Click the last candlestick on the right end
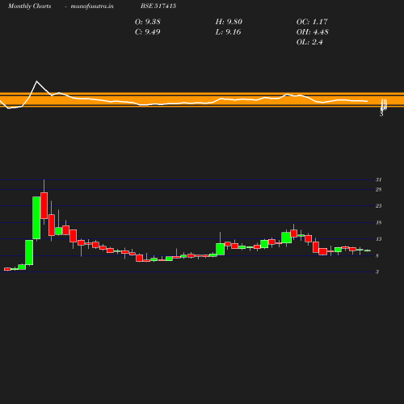The height and width of the screenshot is (404, 404). [x=368, y=250]
